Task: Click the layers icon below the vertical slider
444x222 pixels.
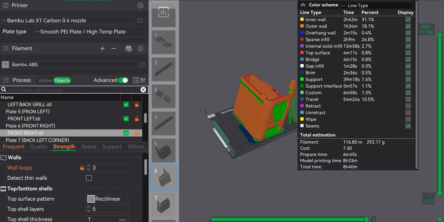Action: click(x=440, y=219)
